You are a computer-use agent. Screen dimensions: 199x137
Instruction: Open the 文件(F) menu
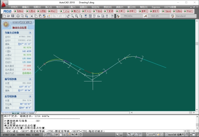point(14,7)
